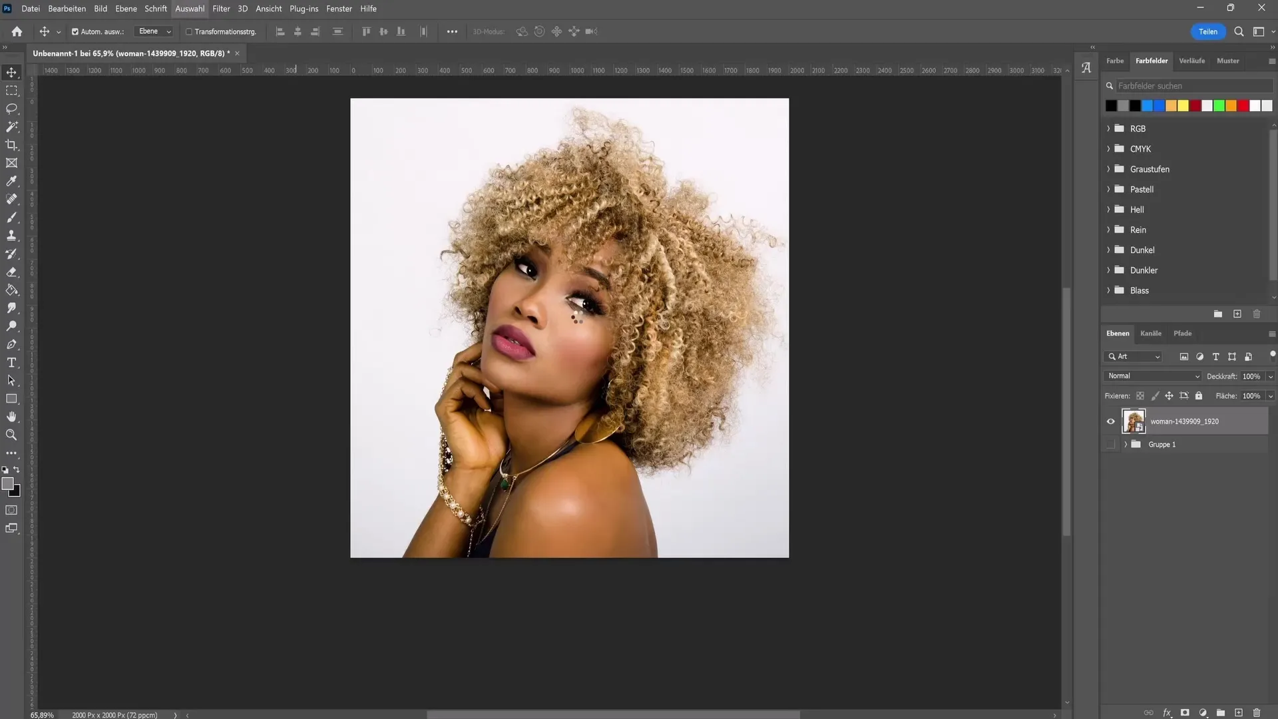Toggle 3D-Modus on toolbar

tap(489, 31)
